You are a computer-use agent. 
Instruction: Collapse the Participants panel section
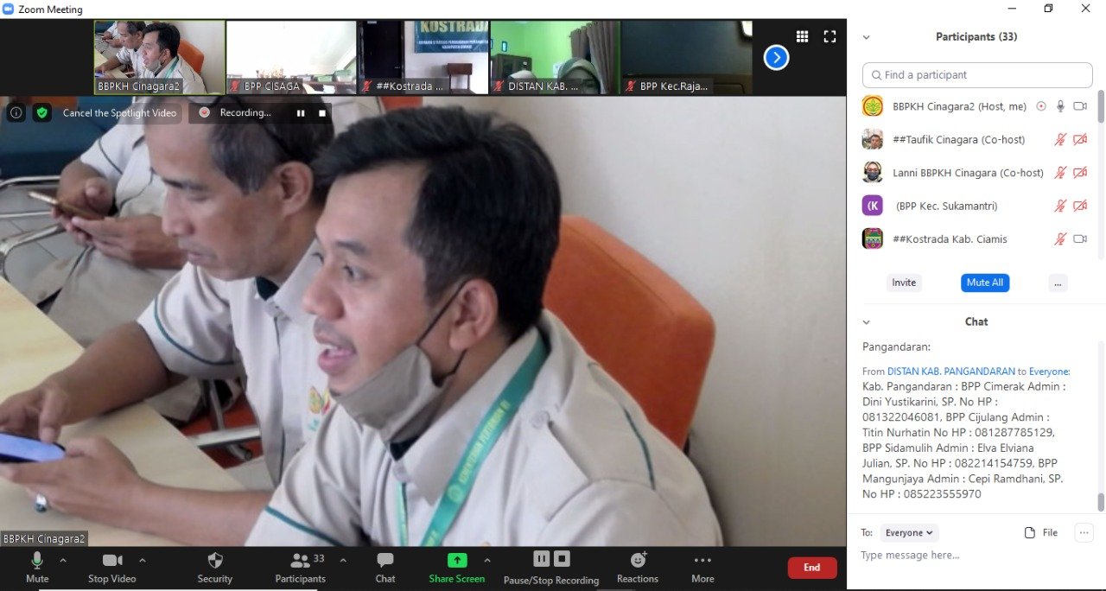(866, 37)
